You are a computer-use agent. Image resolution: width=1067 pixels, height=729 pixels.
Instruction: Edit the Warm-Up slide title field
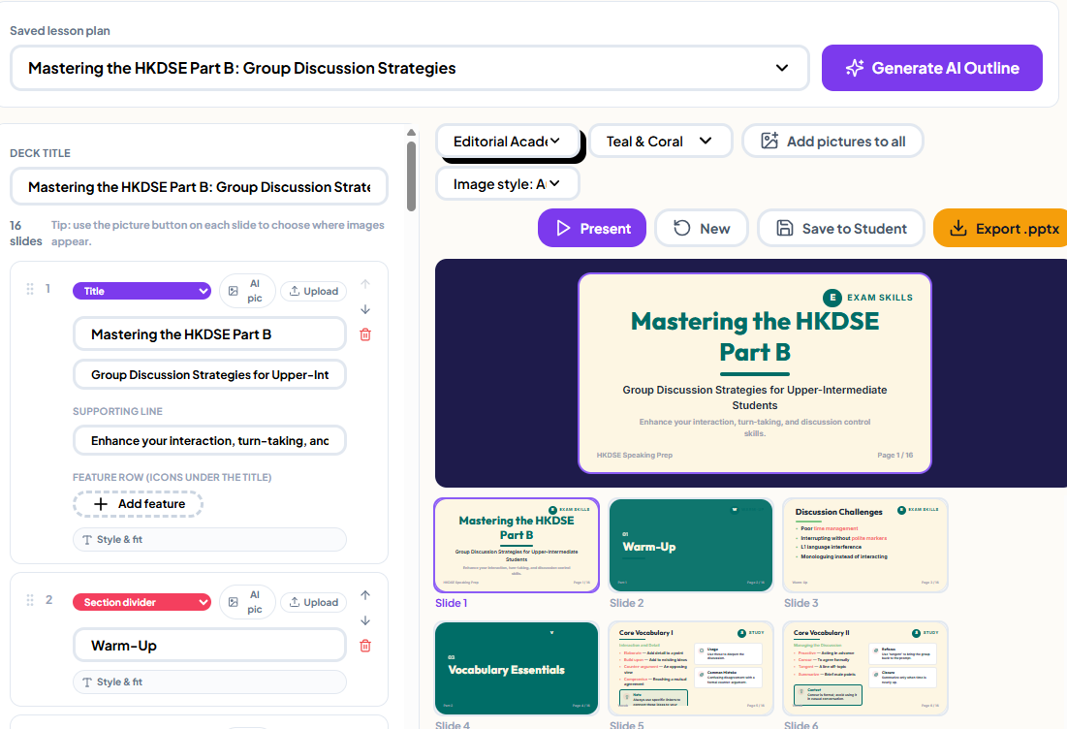[209, 646]
